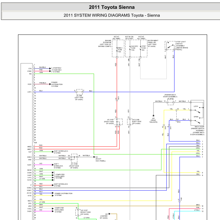Click the "INDW" pin label

click(x=29, y=170)
